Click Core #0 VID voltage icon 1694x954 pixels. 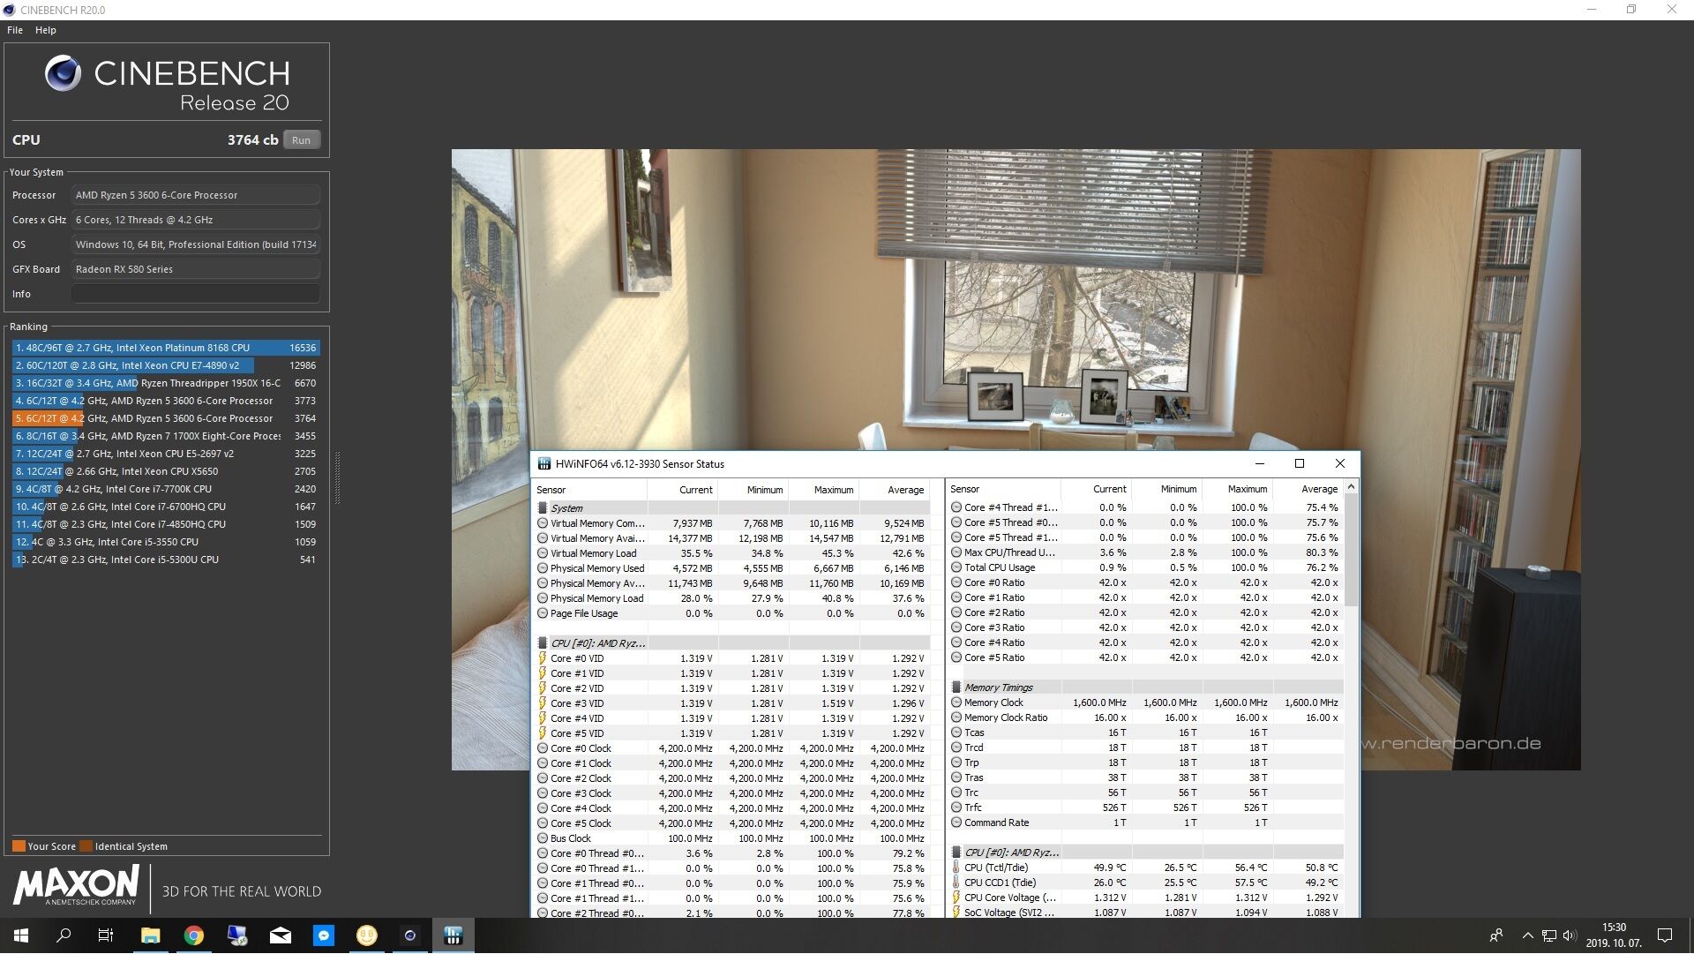point(543,658)
